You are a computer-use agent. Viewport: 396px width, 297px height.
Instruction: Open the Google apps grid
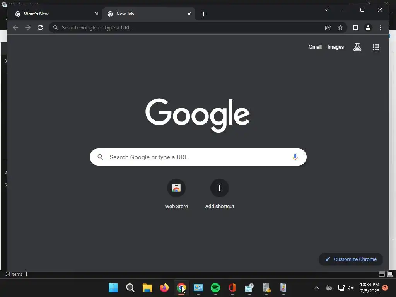tap(376, 47)
